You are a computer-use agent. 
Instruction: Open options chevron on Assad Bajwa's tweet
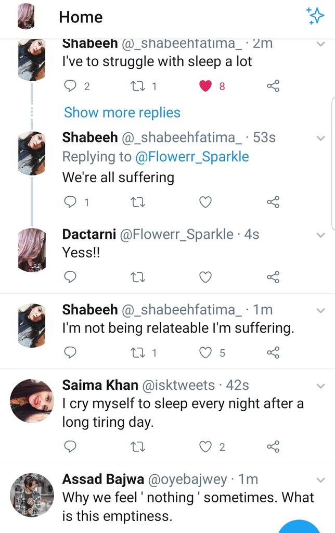pos(321,480)
